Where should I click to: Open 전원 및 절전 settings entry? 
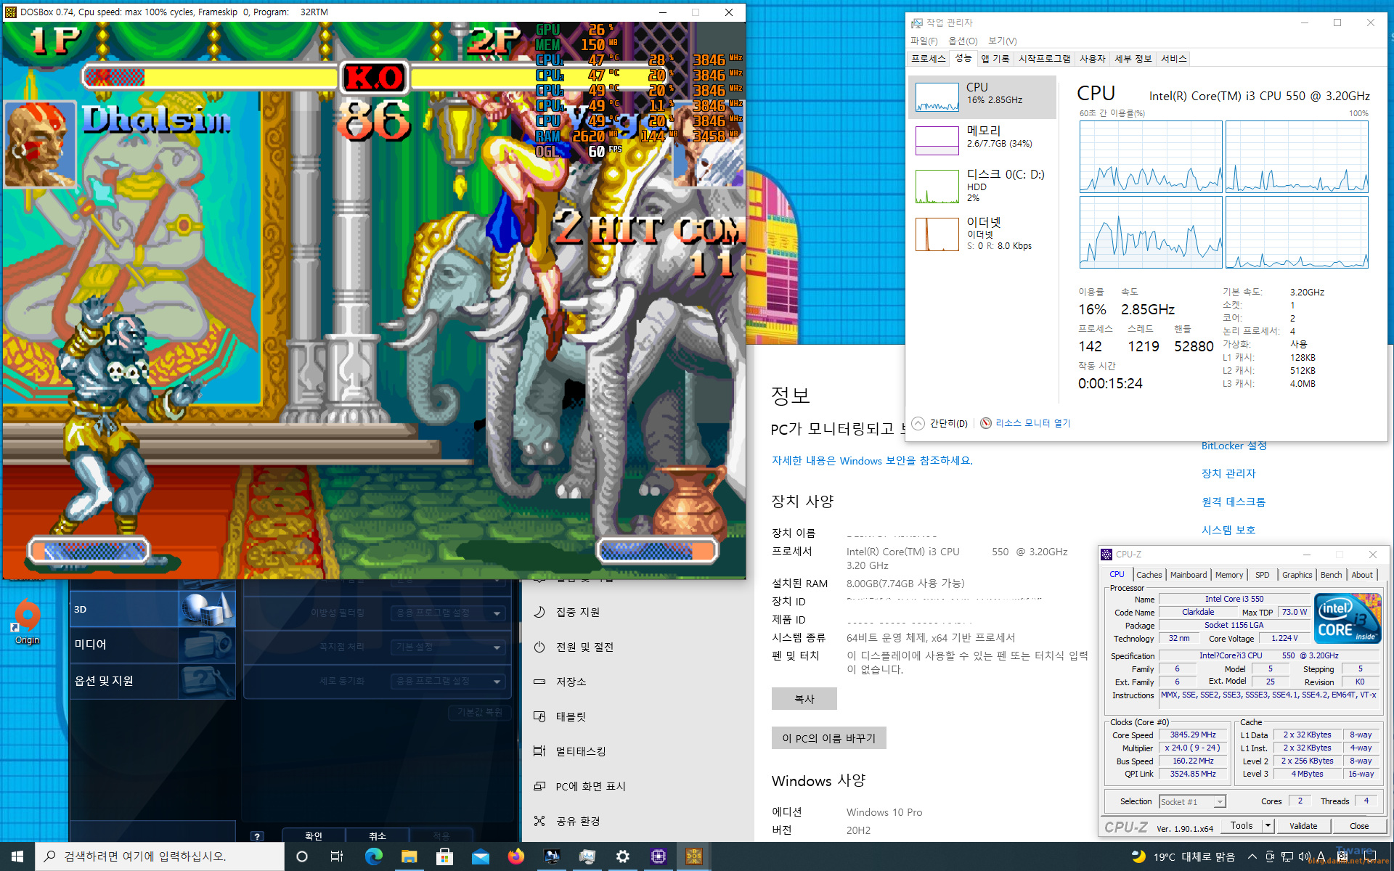584,647
